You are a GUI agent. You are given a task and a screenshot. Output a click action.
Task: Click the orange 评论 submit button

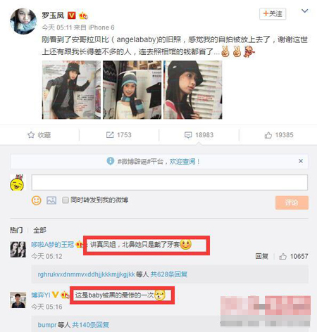[292, 203]
